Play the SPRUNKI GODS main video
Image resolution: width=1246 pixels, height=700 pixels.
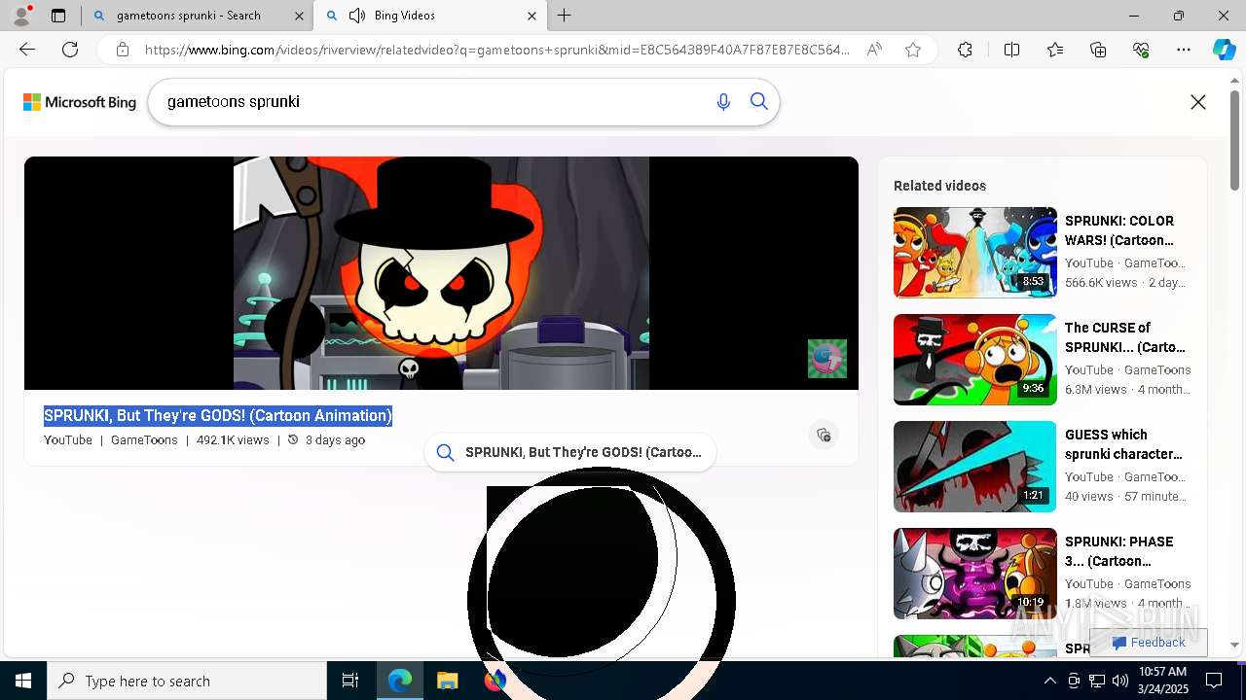pos(441,273)
